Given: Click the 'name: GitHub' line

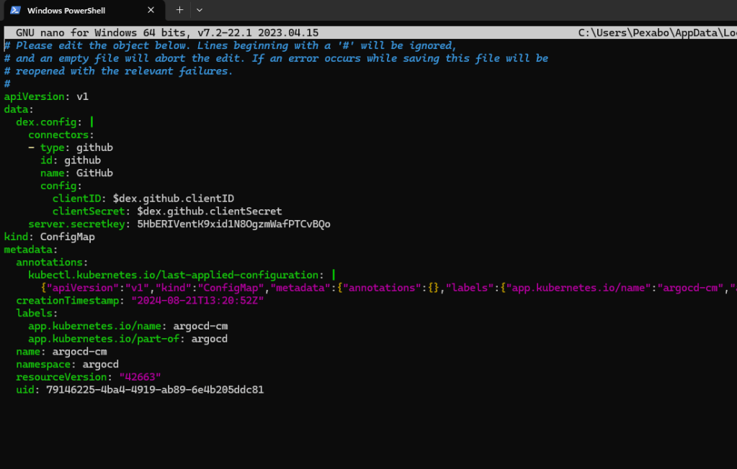Looking at the screenshot, I should (x=76, y=173).
